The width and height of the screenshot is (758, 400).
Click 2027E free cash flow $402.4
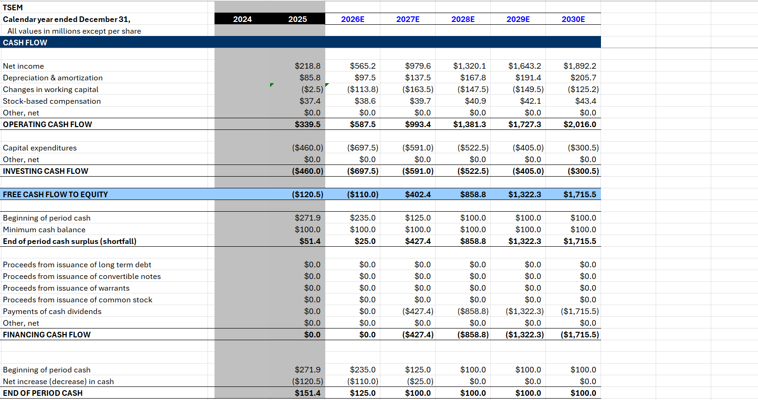[418, 194]
